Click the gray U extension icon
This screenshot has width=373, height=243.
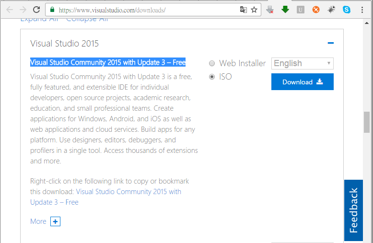point(301,10)
